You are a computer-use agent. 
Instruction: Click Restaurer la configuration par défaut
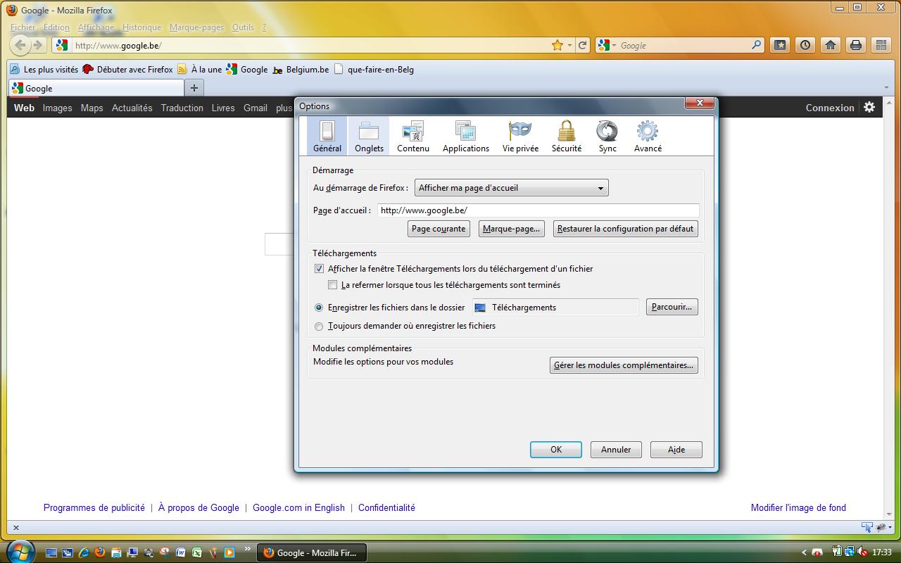coord(625,229)
